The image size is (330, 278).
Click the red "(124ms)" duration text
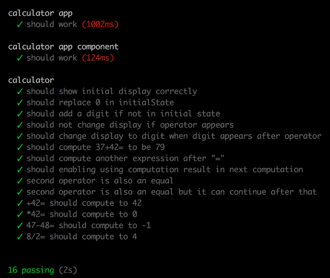[x=98, y=58]
